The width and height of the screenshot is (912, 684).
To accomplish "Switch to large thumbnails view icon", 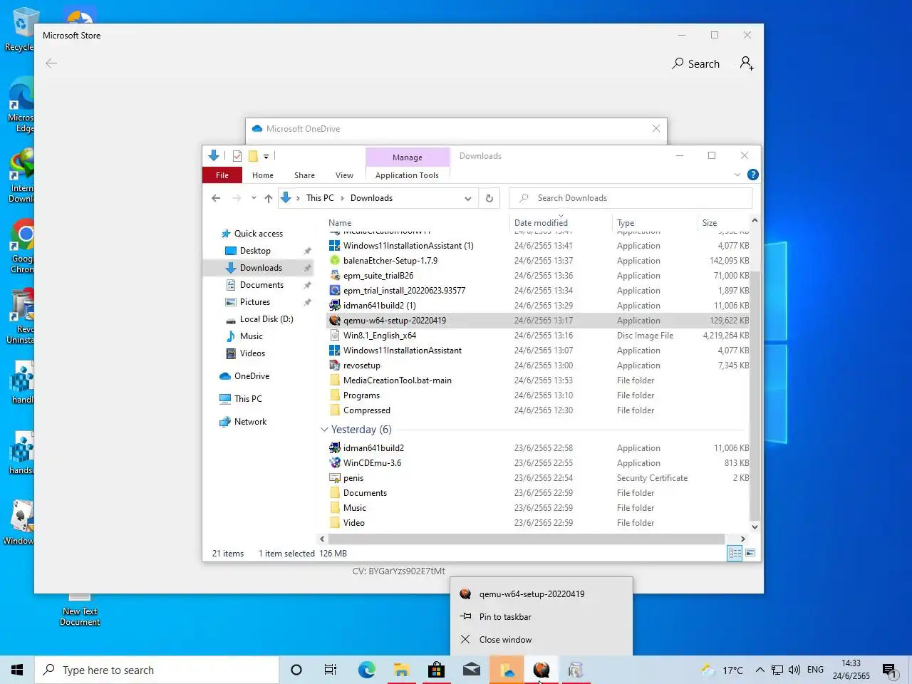I will [750, 554].
